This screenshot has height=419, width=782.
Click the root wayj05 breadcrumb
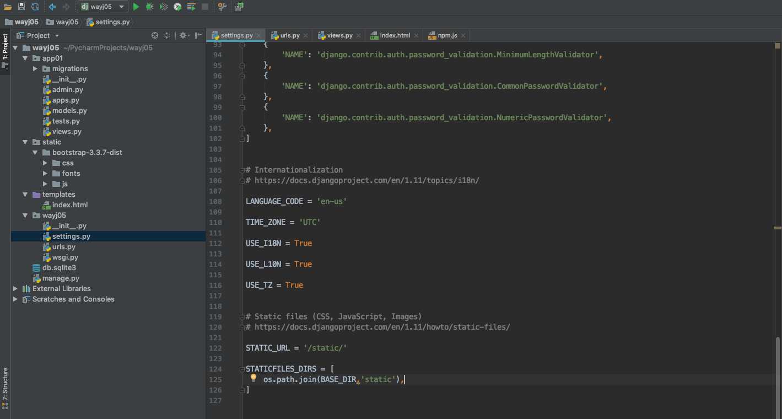coord(22,22)
